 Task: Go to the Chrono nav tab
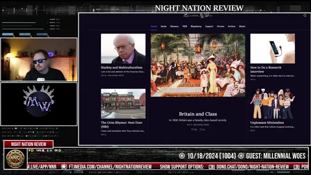tap(220, 26)
